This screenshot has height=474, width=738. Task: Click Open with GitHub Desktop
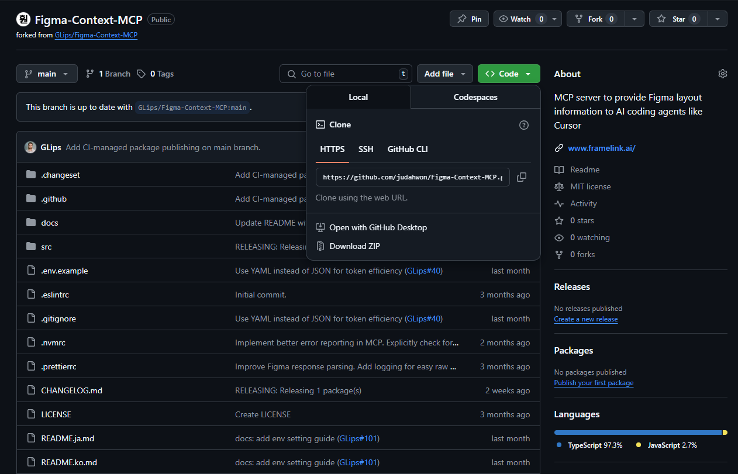pos(378,227)
